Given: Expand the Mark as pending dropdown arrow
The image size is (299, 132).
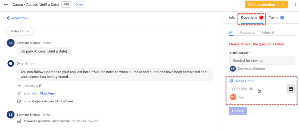Looking at the screenshot, I should (283, 5).
